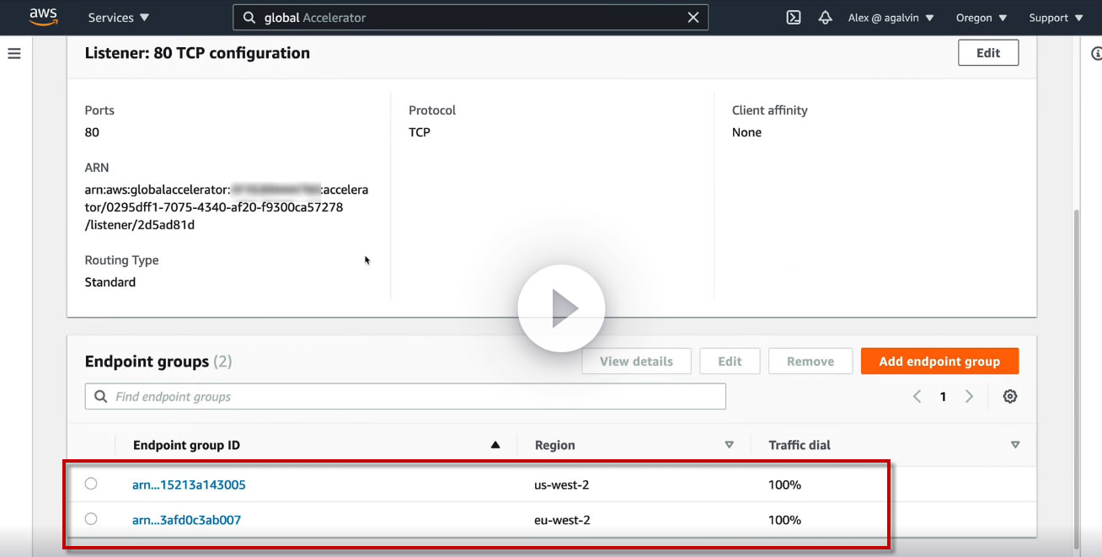The height and width of the screenshot is (557, 1102).
Task: Launch CloudShell terminal icon
Action: [794, 18]
